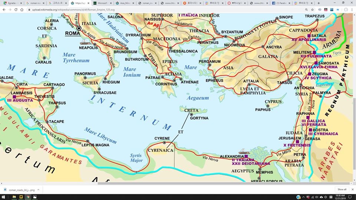Switch to the Facebook tab

(281, 3)
